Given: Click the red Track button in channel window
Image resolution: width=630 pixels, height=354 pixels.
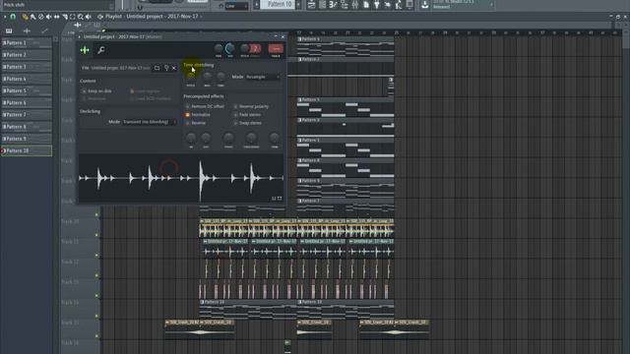Looking at the screenshot, I should [276, 48].
